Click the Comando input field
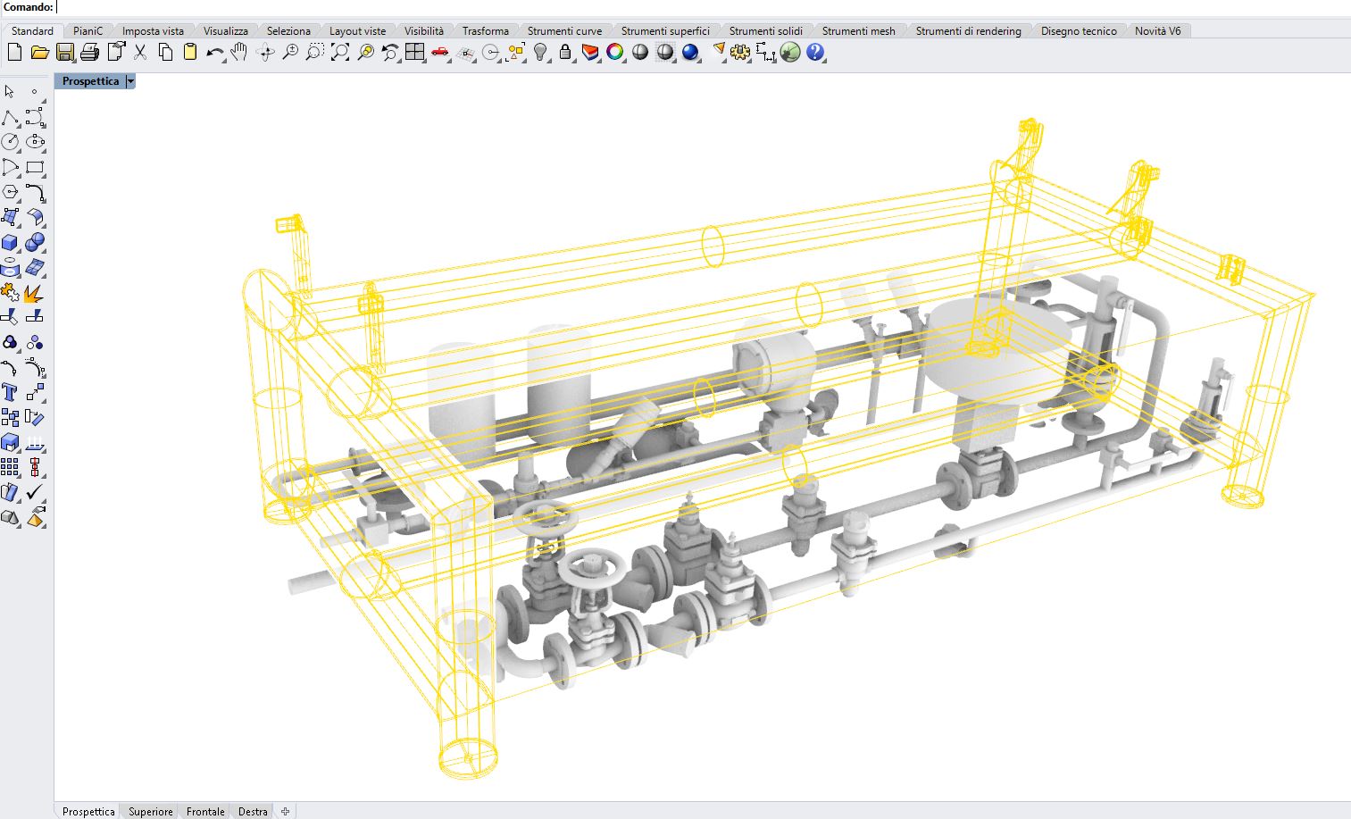The width and height of the screenshot is (1351, 819). 703,7
